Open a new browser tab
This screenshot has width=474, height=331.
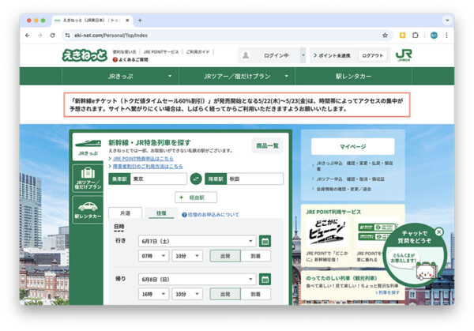click(140, 21)
